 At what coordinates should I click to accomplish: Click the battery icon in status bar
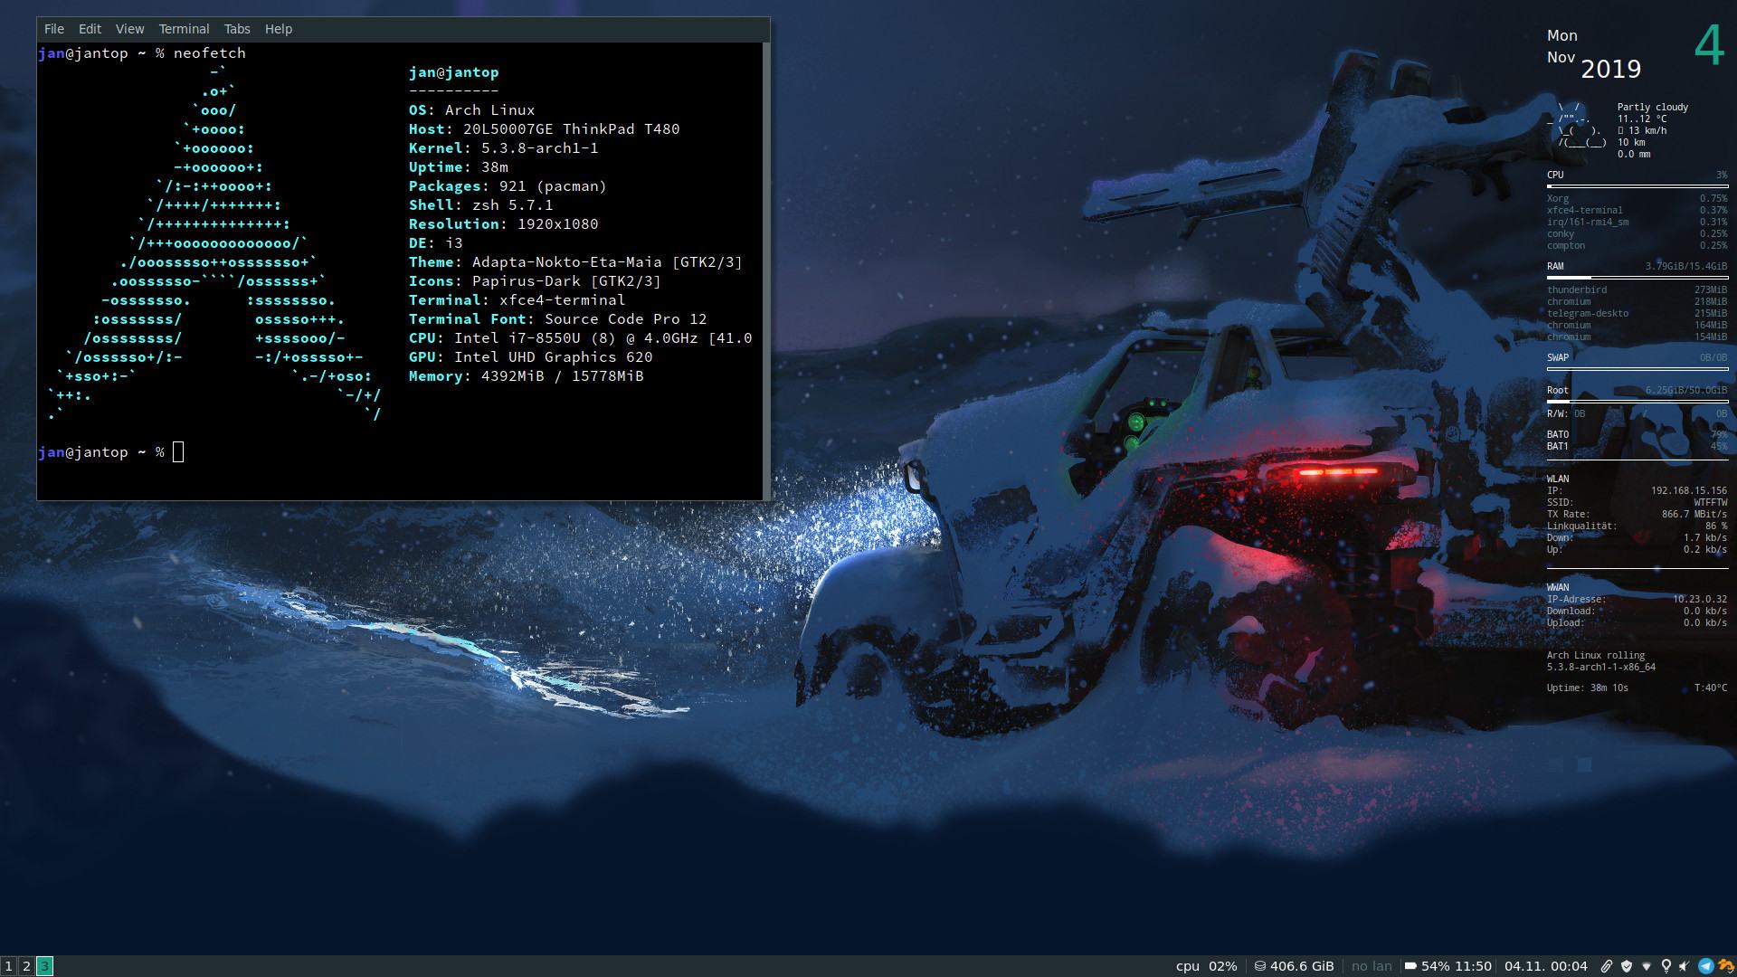(1410, 966)
